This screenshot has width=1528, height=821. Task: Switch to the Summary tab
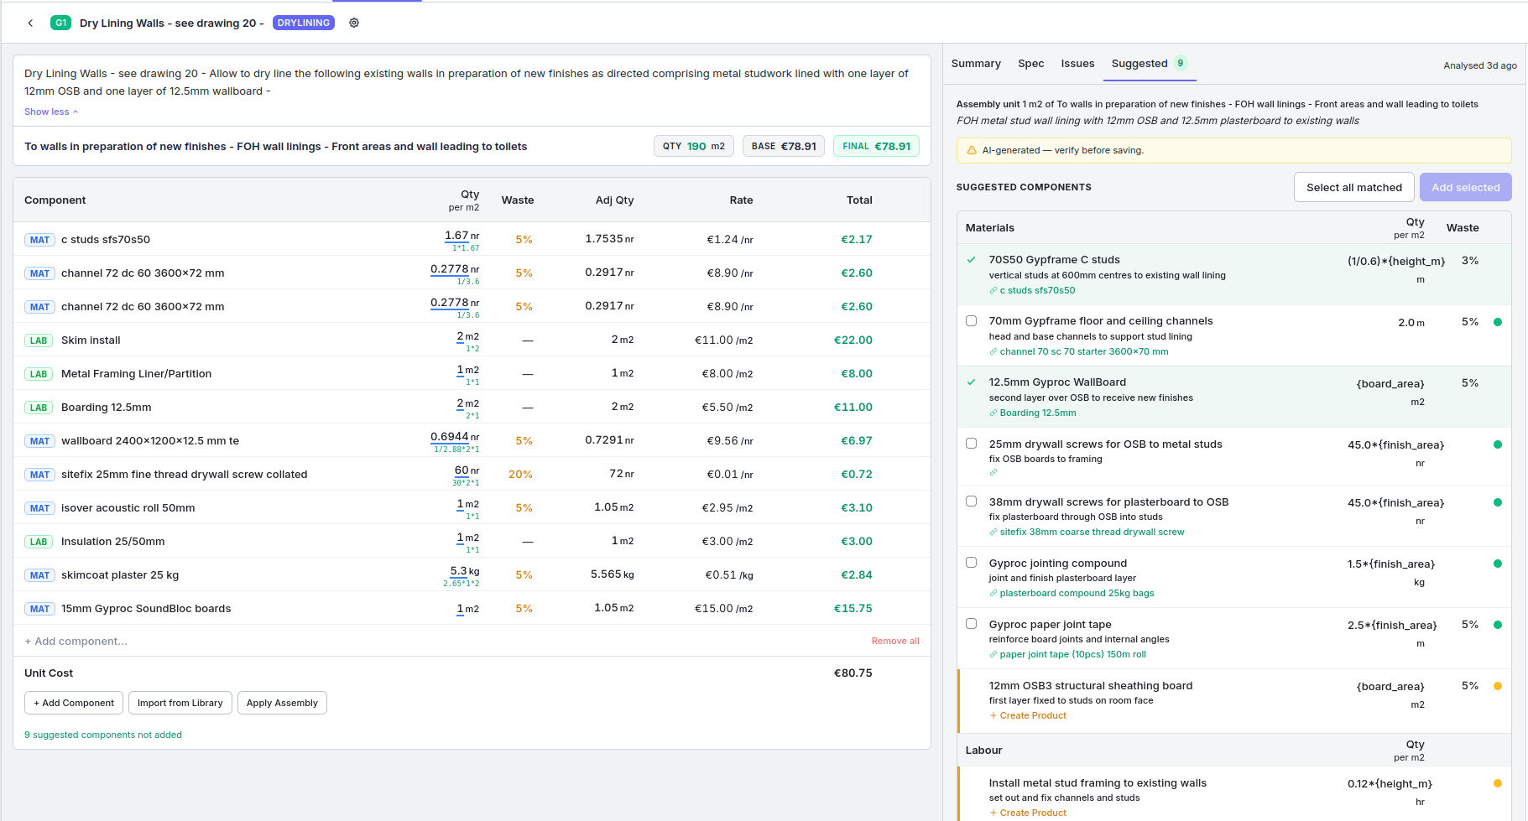pos(976,64)
